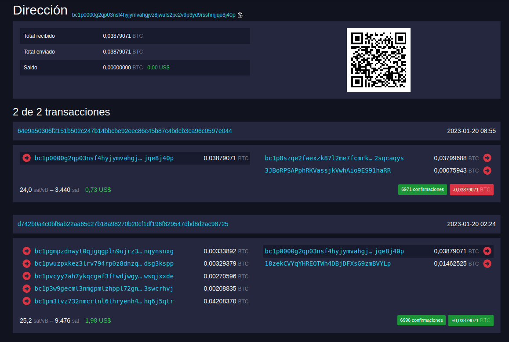Open input address bc1pwuzpxkez3lrv794rp0z8dnzq… dsg3kspp
Viewport: 509px width, 342px height.
pos(104,263)
